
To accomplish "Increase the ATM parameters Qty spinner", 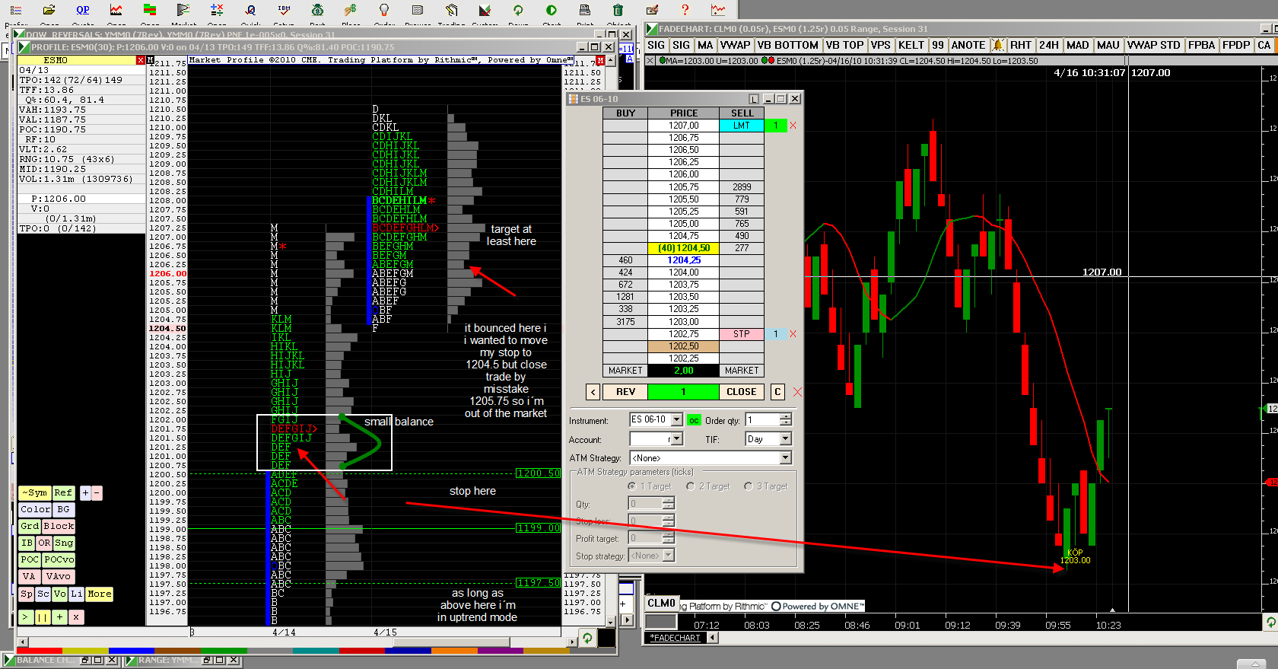I will pos(668,500).
